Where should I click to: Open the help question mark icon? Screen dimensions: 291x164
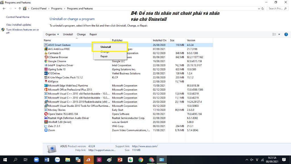pyautogui.click(x=286, y=34)
